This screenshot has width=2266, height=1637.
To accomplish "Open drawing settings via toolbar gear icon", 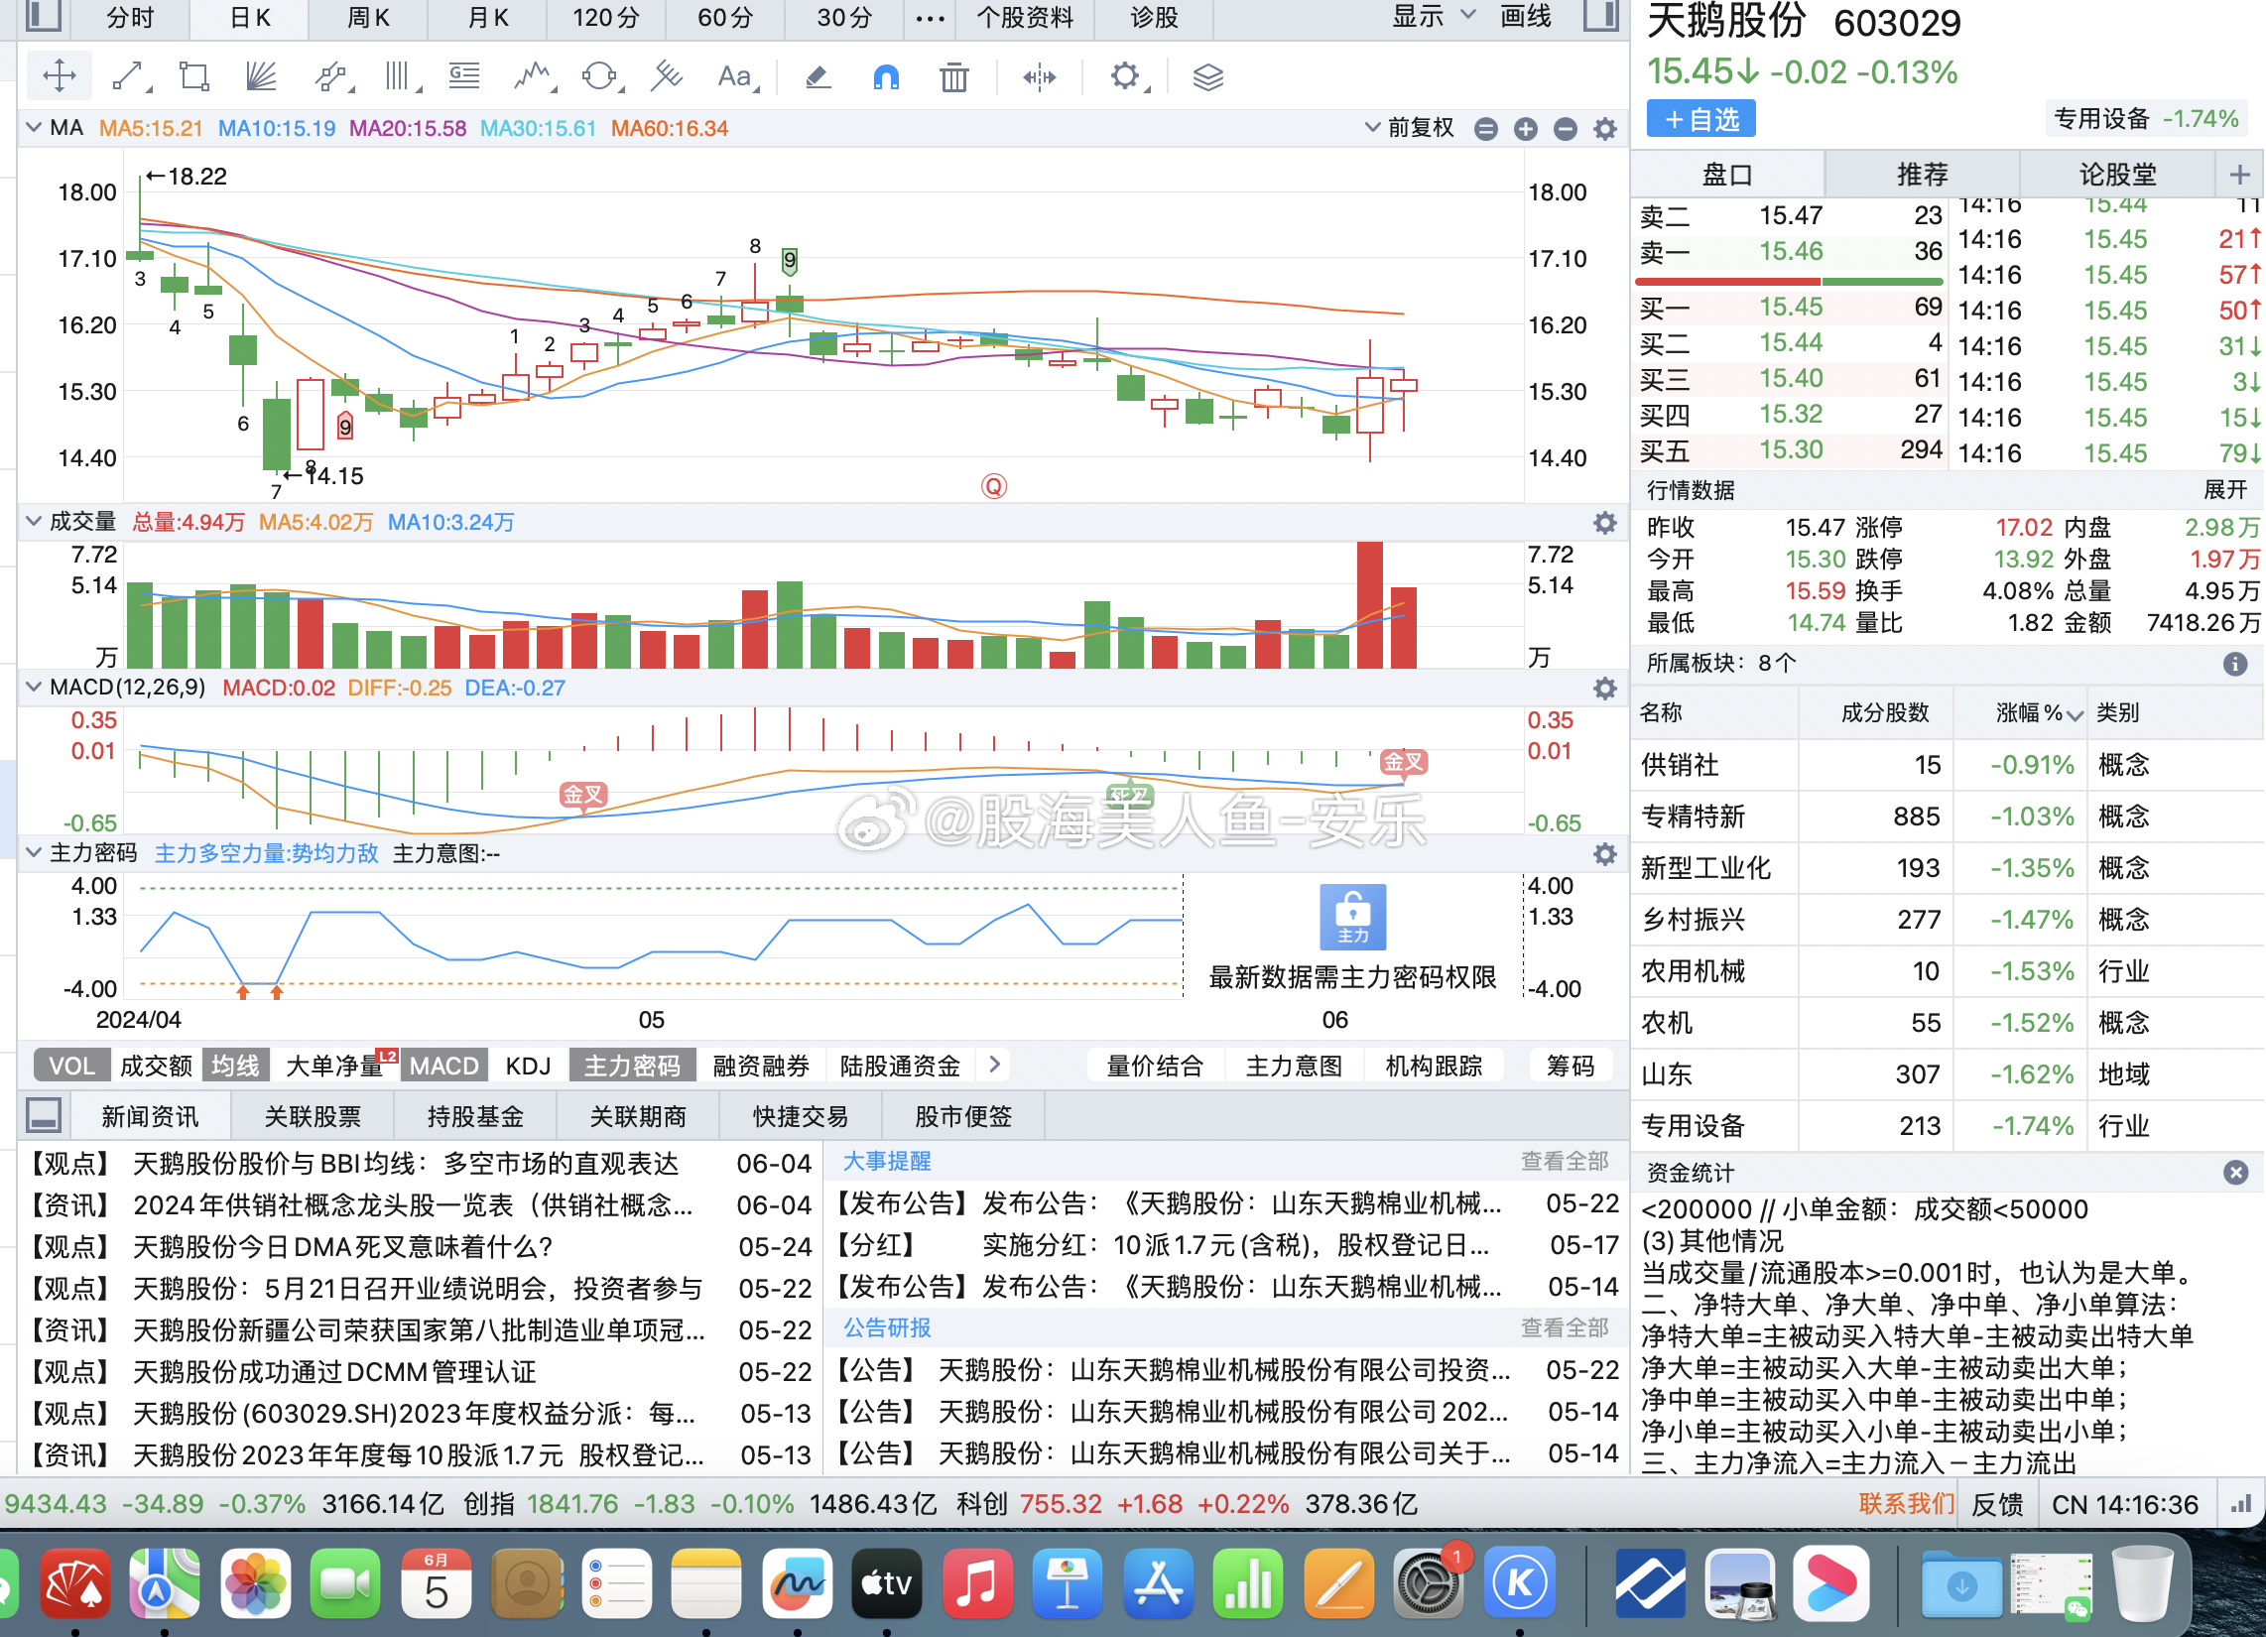I will click(x=1126, y=76).
